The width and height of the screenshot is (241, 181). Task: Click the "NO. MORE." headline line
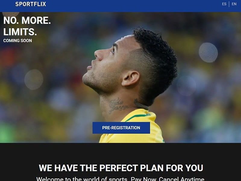[27, 20]
